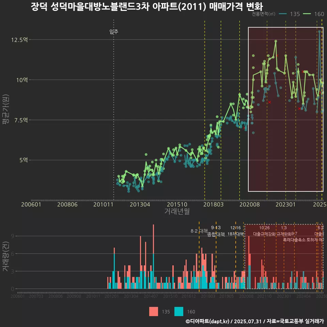327x327 pixels.
Task: Click the 1·3 규제완화 annotation
Action: (284, 231)
